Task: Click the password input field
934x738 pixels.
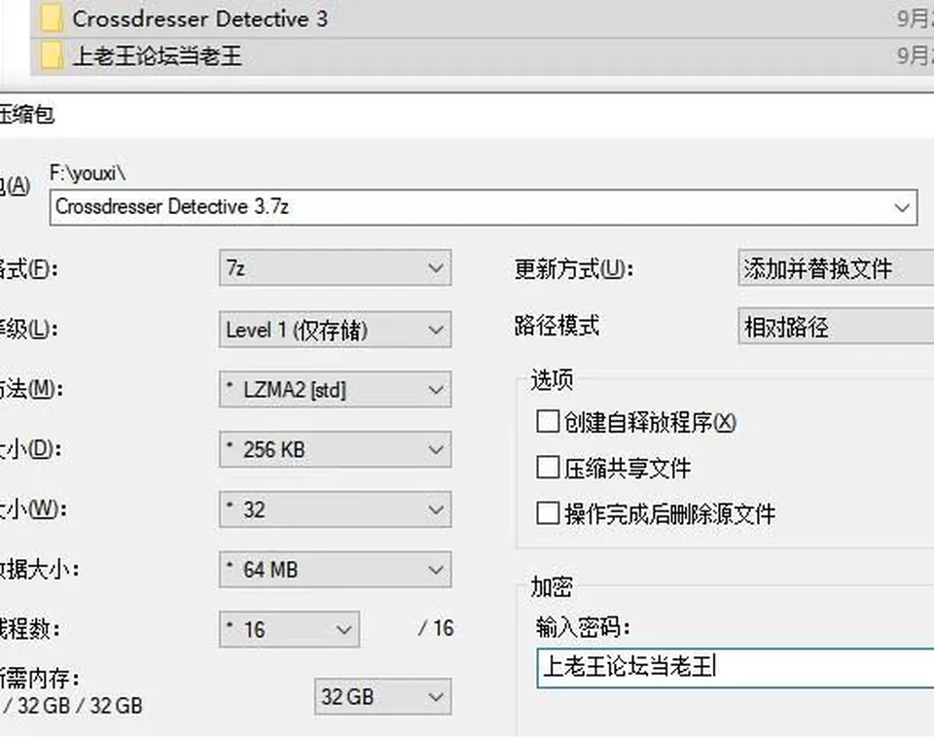Action: pyautogui.click(x=736, y=668)
